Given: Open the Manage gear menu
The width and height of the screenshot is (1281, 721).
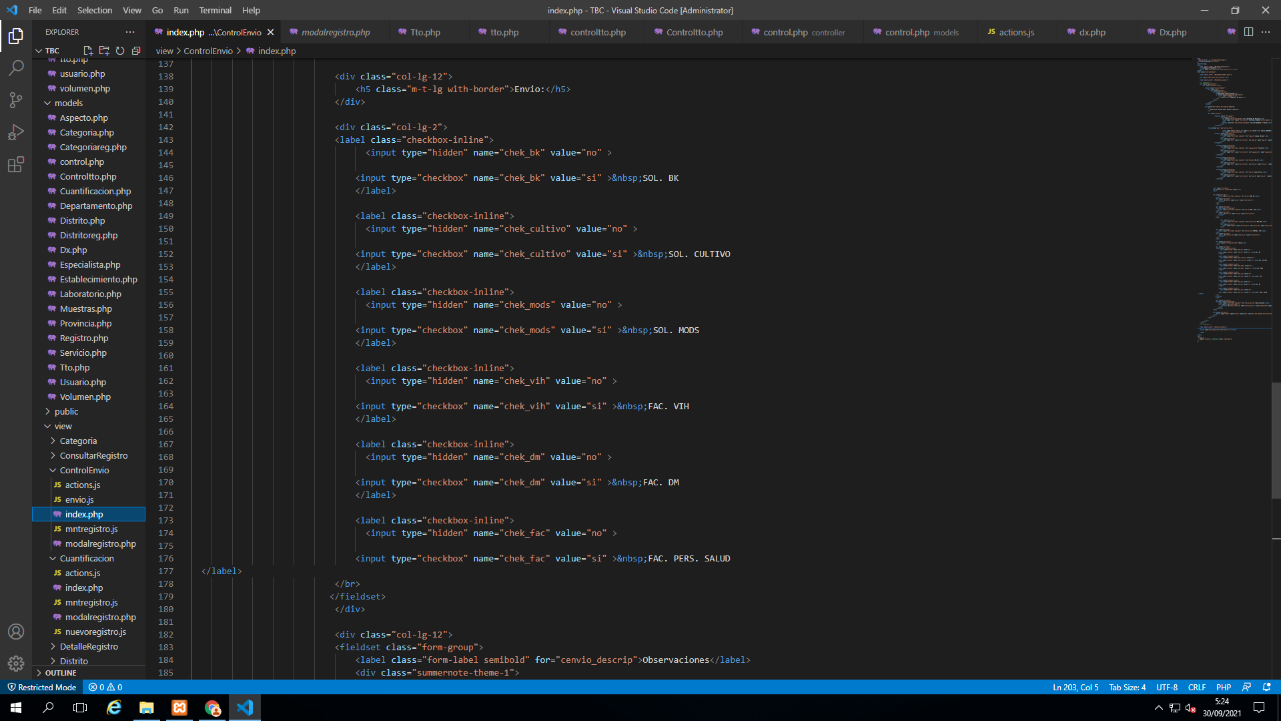Looking at the screenshot, I should point(16,664).
